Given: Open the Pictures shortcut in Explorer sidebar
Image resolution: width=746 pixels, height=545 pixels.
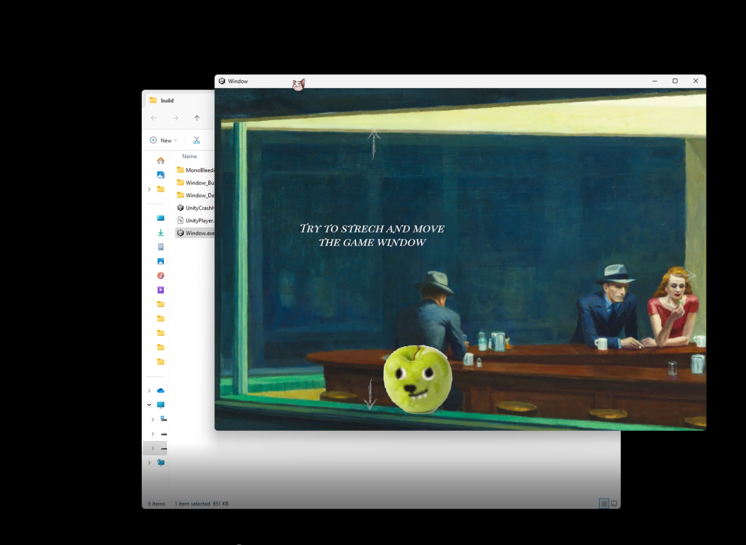Looking at the screenshot, I should tap(160, 261).
